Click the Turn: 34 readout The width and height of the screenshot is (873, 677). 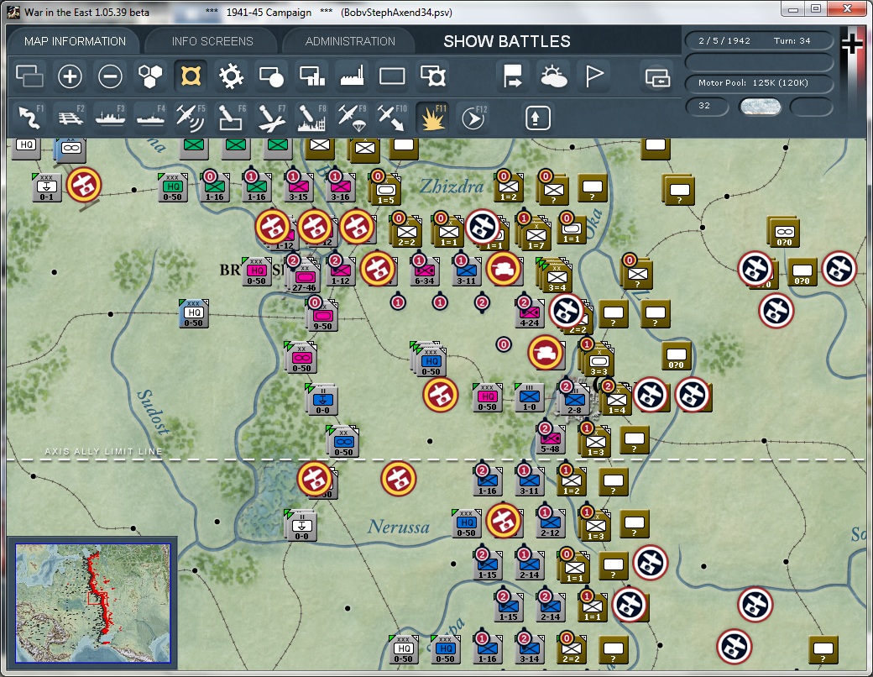[792, 40]
